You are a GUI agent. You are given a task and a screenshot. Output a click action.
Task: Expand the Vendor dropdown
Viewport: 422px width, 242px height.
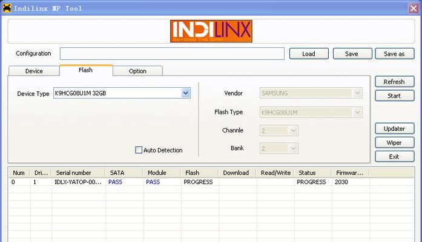pos(357,93)
